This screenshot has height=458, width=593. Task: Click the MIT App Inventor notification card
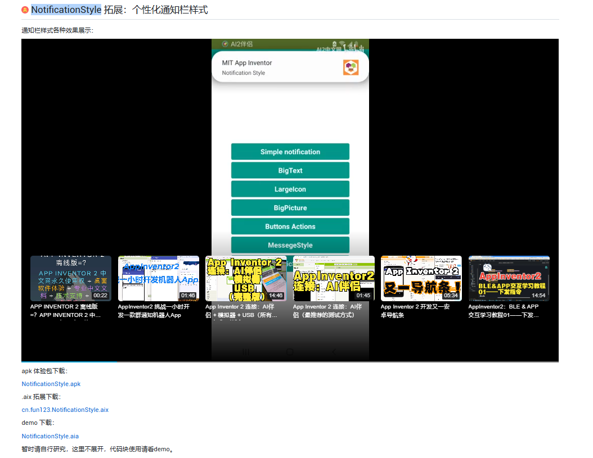pos(290,67)
